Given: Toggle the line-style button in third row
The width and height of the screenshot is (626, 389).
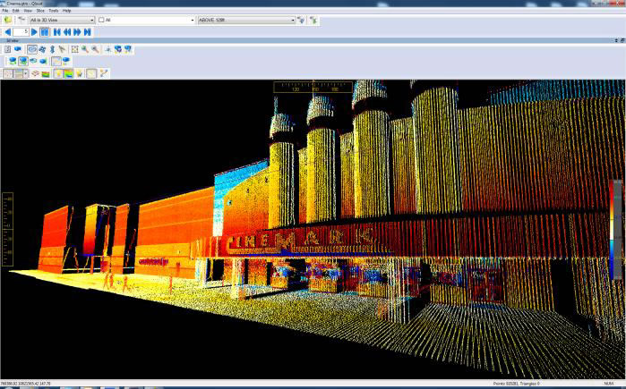Looking at the screenshot, I should click(19, 73).
